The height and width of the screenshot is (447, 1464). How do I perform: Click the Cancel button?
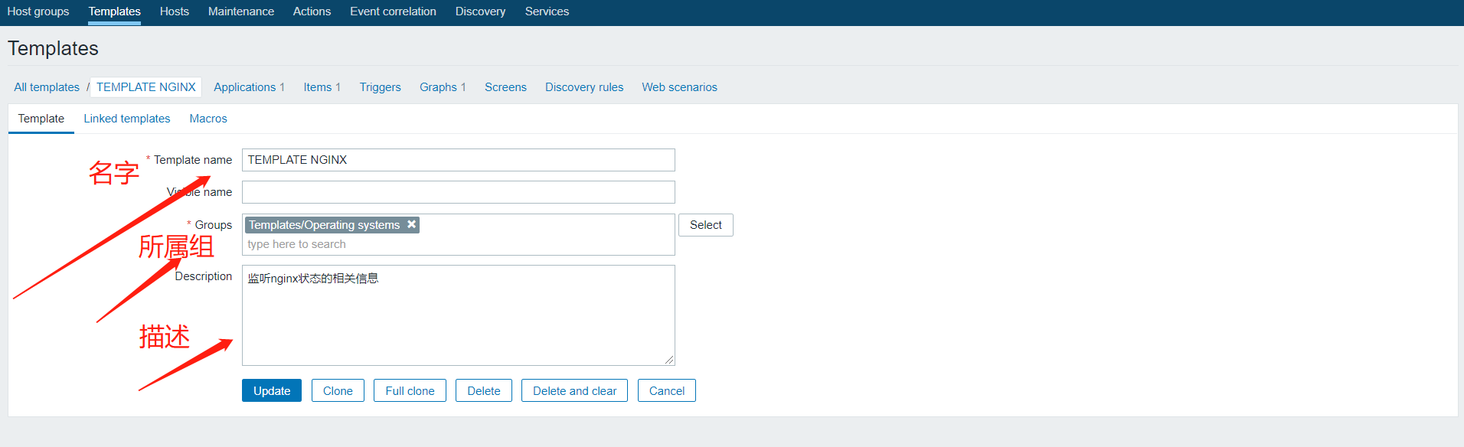click(x=667, y=390)
